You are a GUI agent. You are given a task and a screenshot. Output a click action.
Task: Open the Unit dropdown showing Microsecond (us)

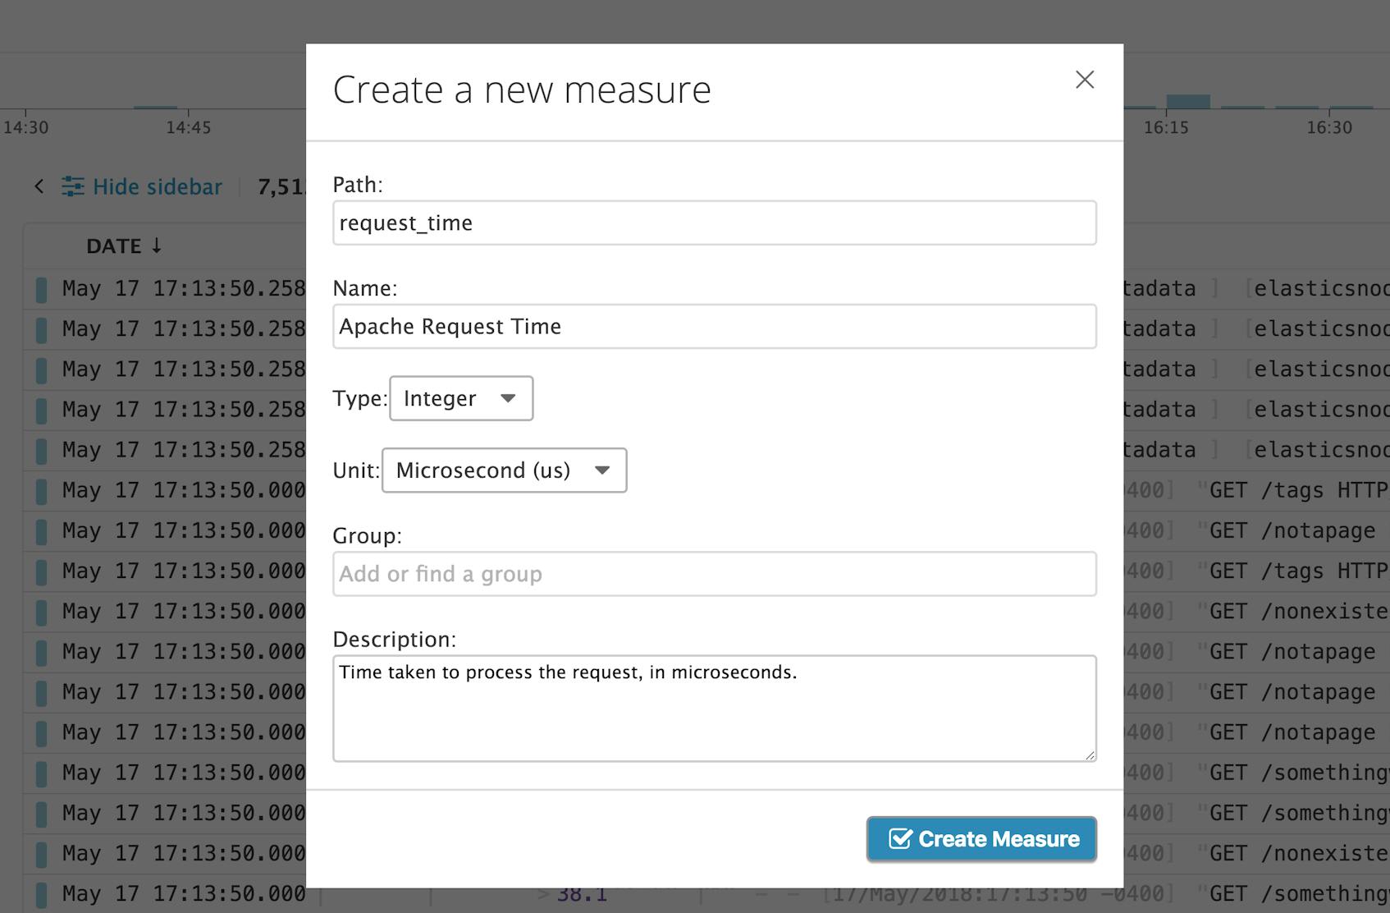(503, 470)
